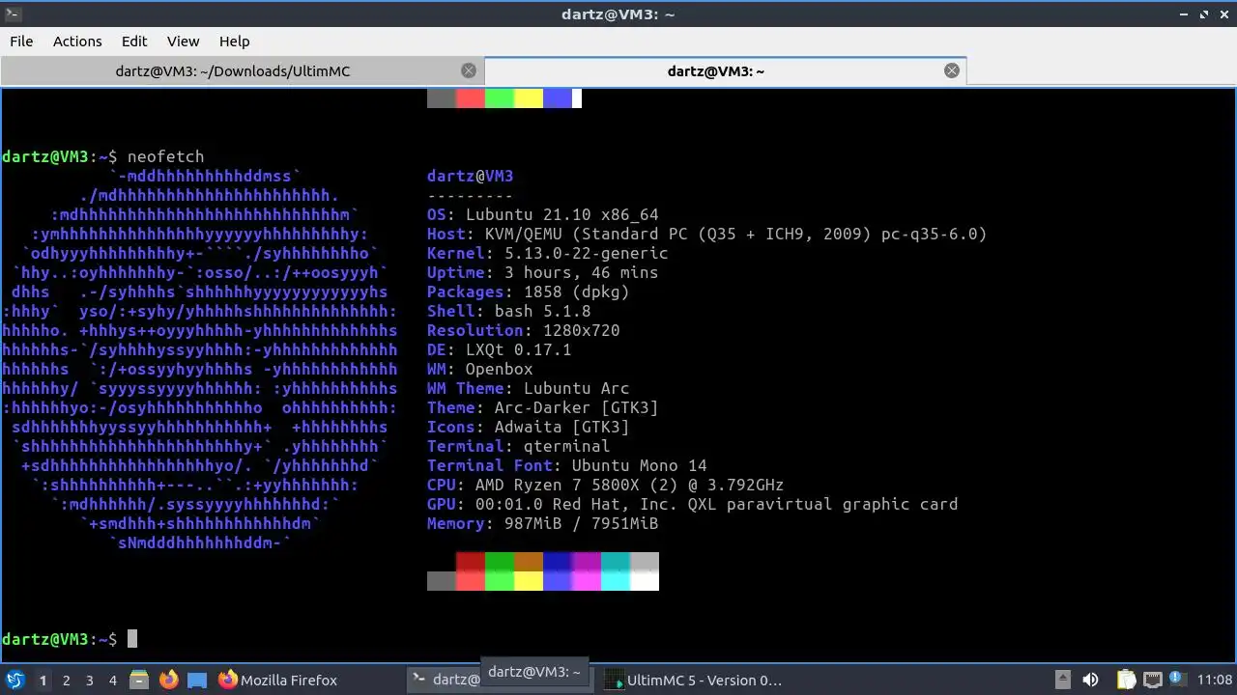Launch Firefox from the quick launch icon
The image size is (1237, 695).
coord(168,680)
